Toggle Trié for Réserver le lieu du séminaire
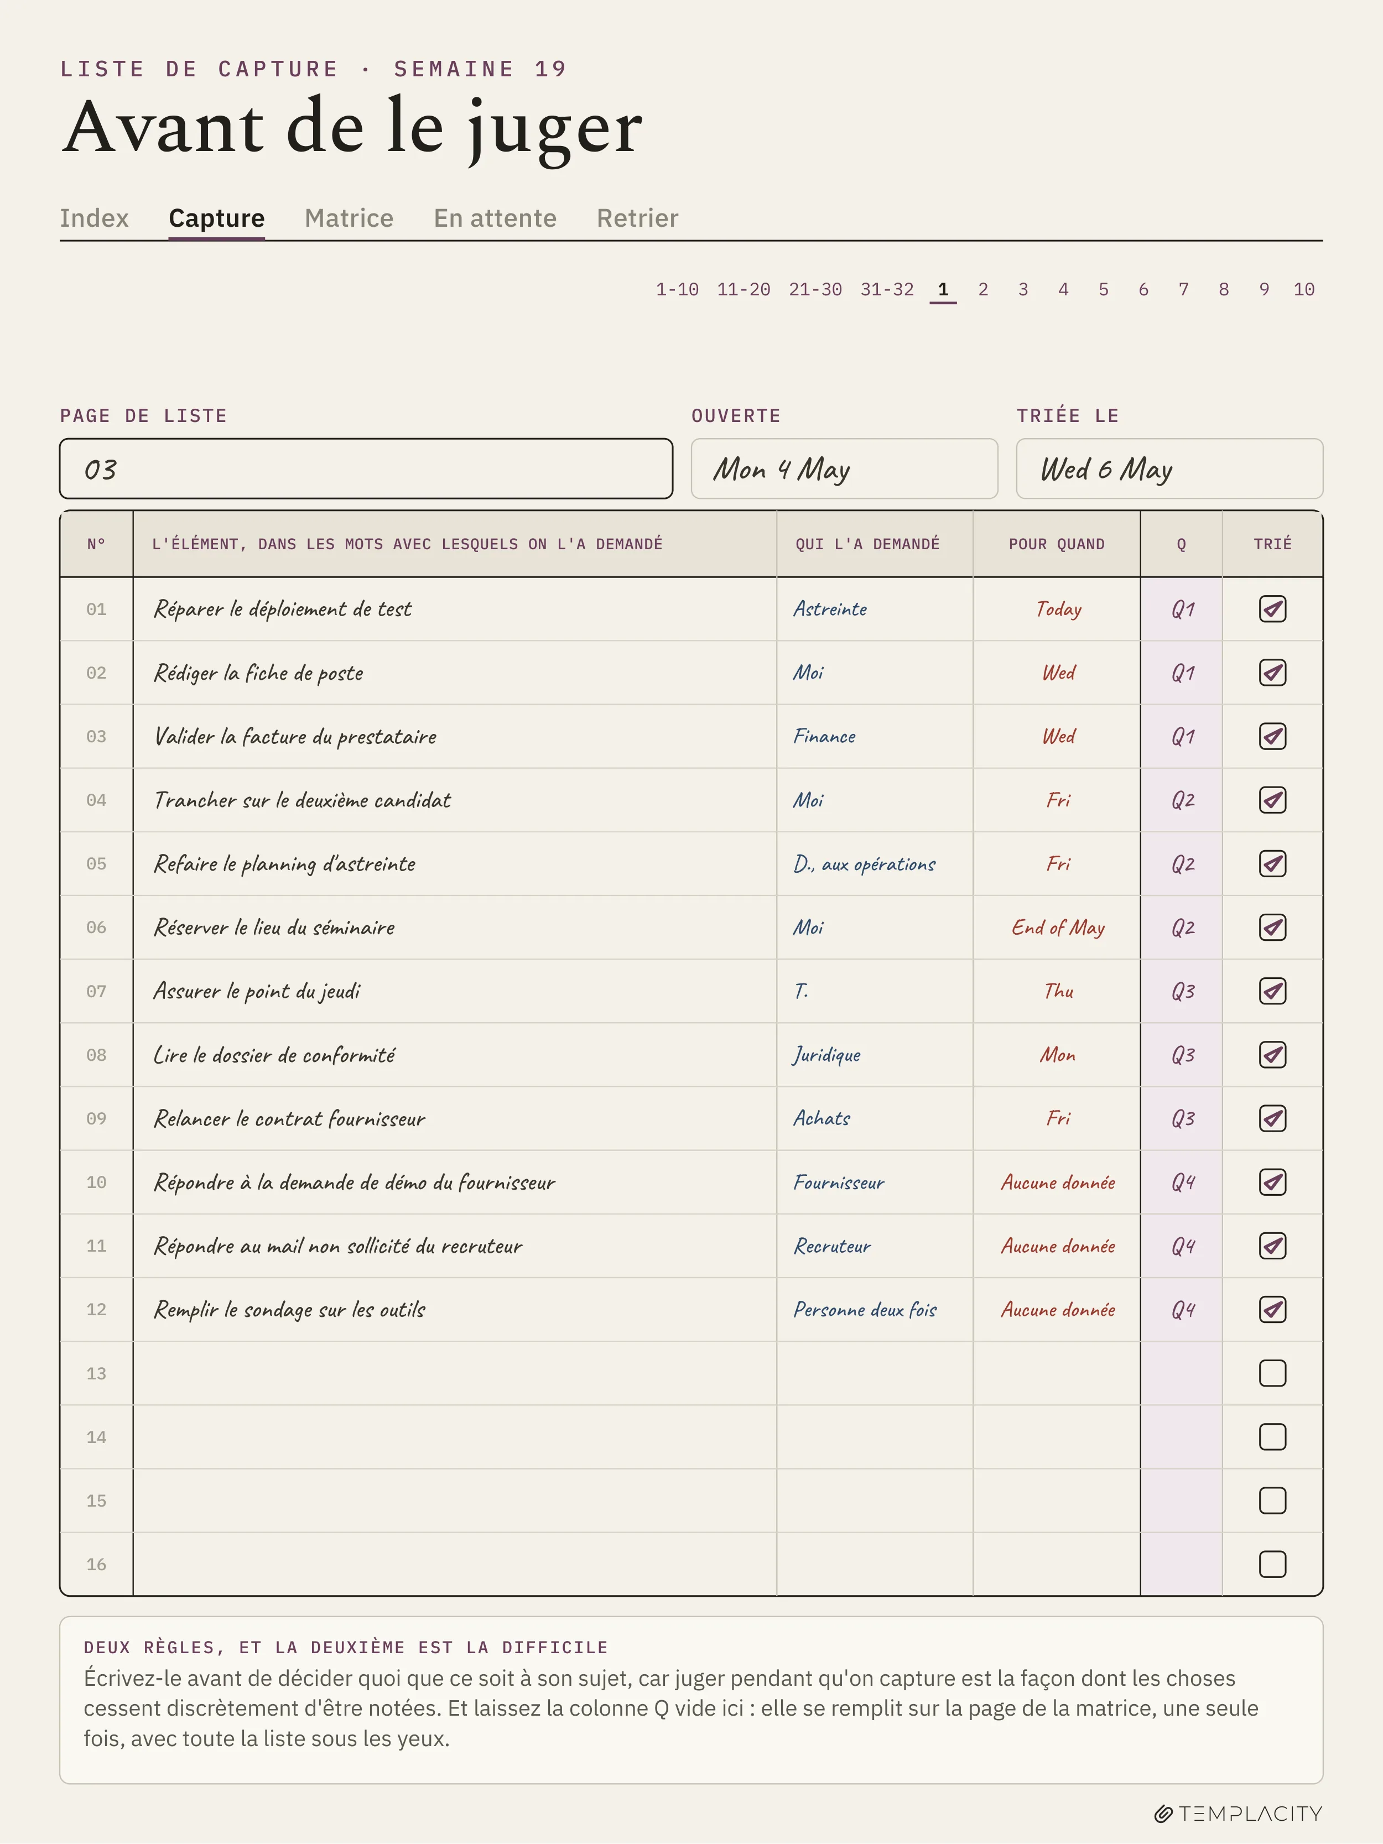This screenshot has width=1383, height=1844. click(1272, 927)
